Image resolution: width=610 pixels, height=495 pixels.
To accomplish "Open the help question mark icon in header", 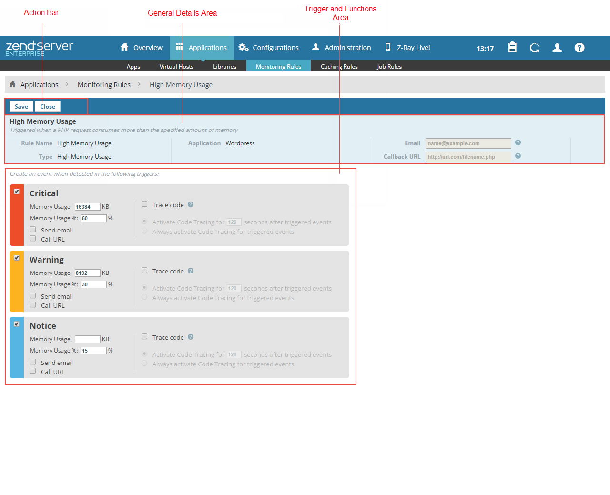I will tap(579, 48).
